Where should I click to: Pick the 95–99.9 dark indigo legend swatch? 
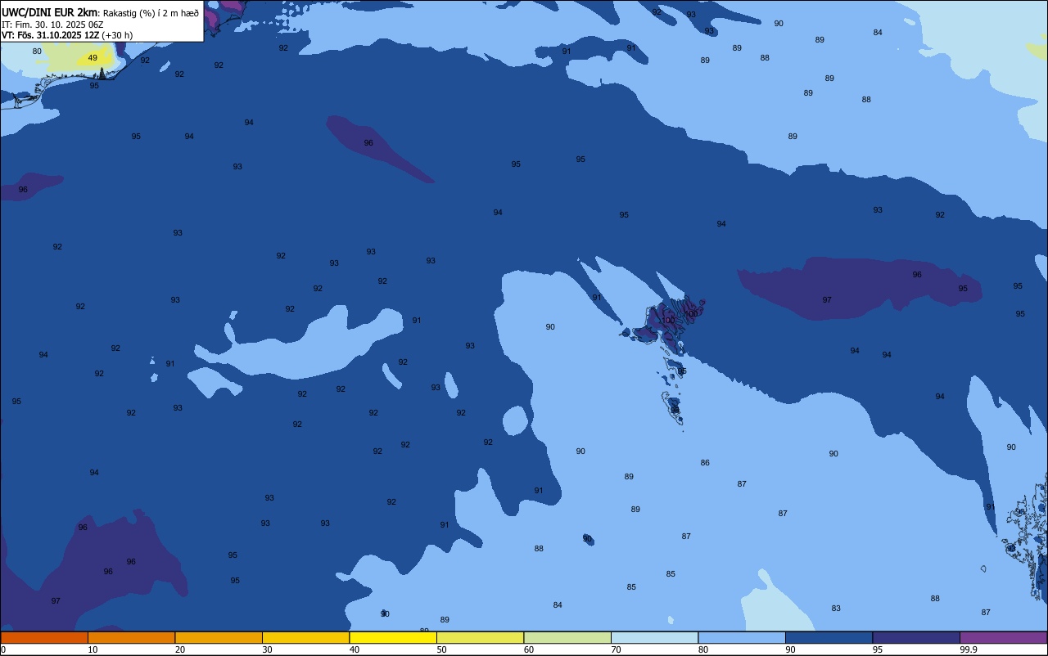916,637
